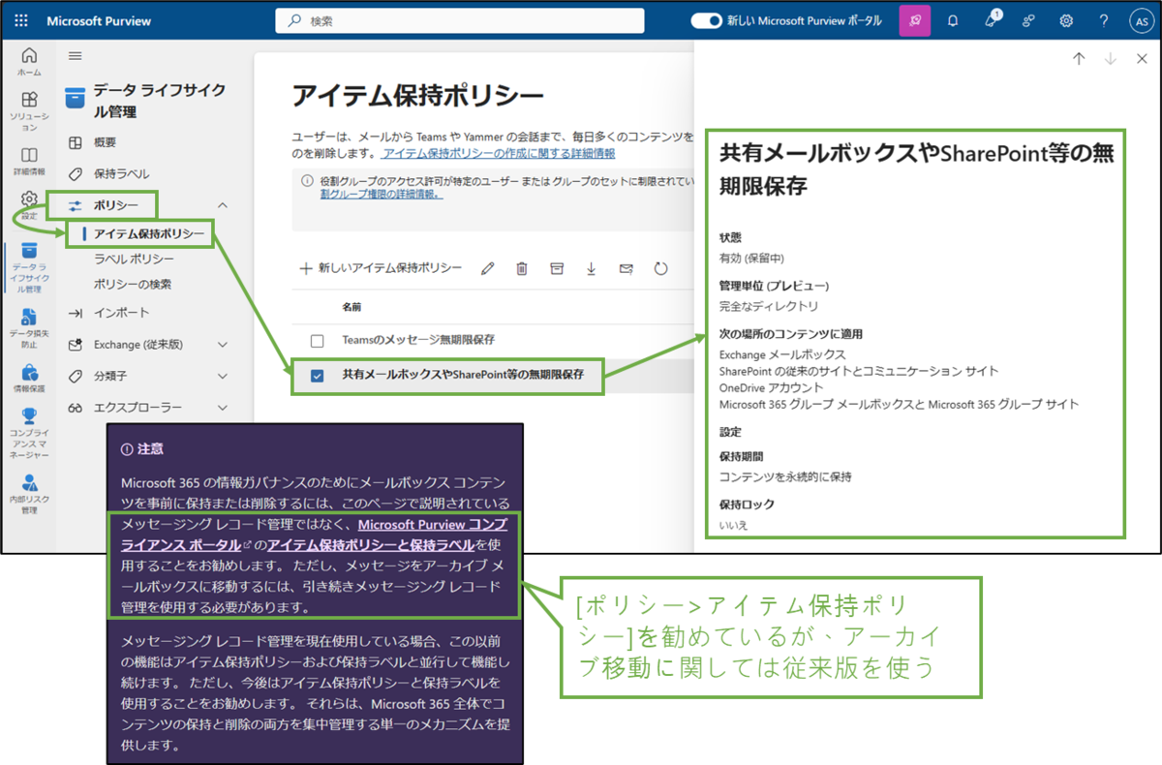The height and width of the screenshot is (765, 1162).
Task: Open the settings gear in top bar
Action: 1066,20
